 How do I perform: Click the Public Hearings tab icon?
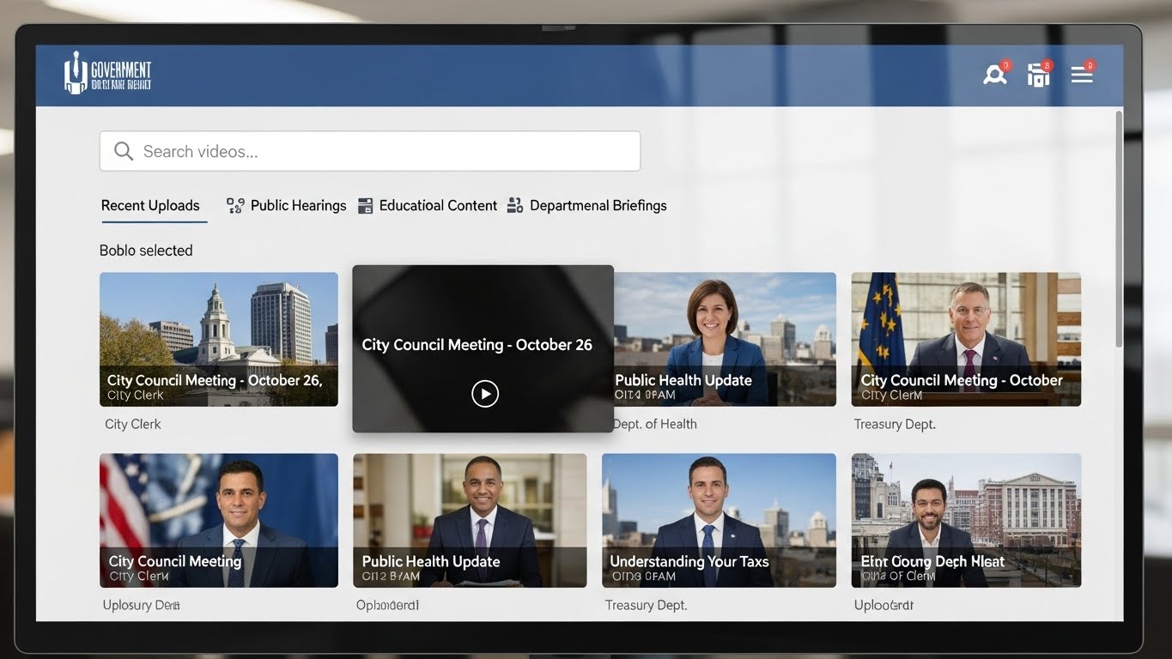[234, 204]
